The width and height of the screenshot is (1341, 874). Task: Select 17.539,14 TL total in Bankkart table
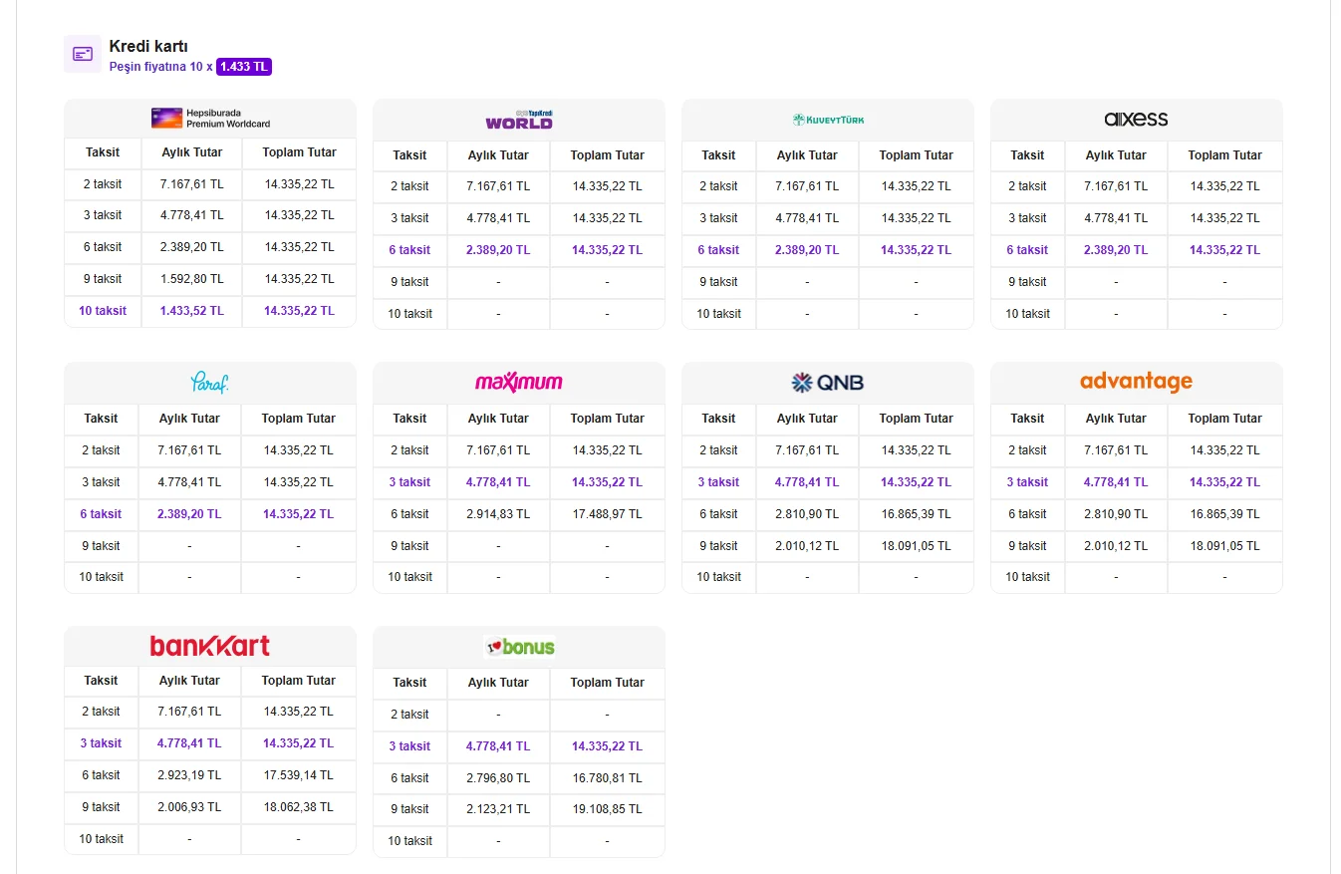point(299,775)
